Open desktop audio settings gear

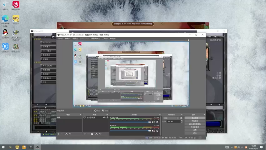(157, 131)
